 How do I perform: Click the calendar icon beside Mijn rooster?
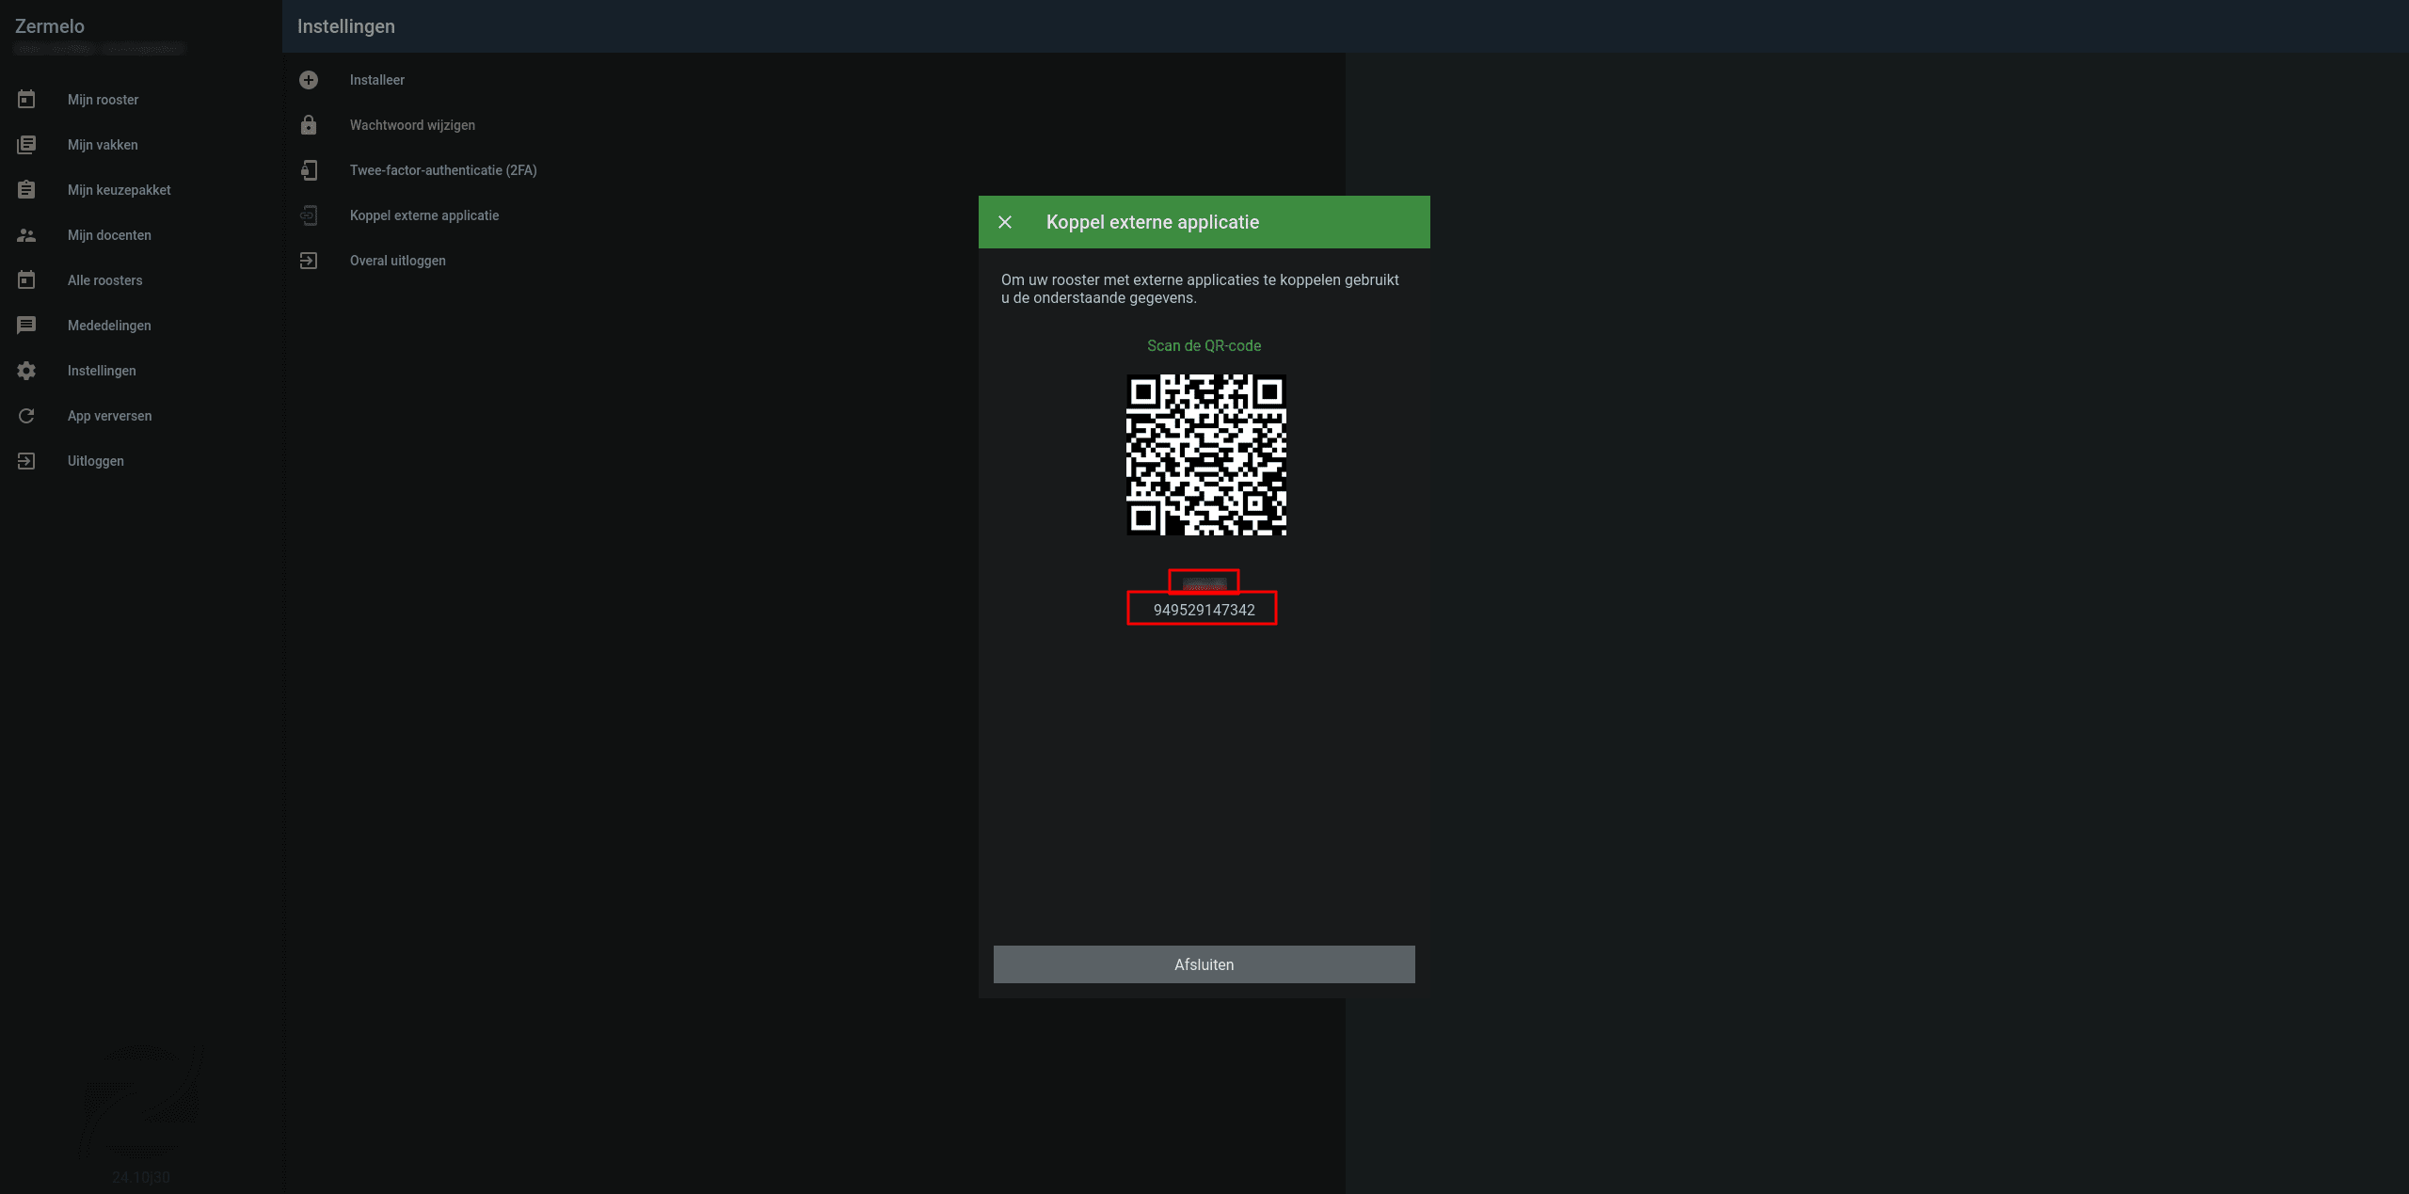tap(26, 100)
